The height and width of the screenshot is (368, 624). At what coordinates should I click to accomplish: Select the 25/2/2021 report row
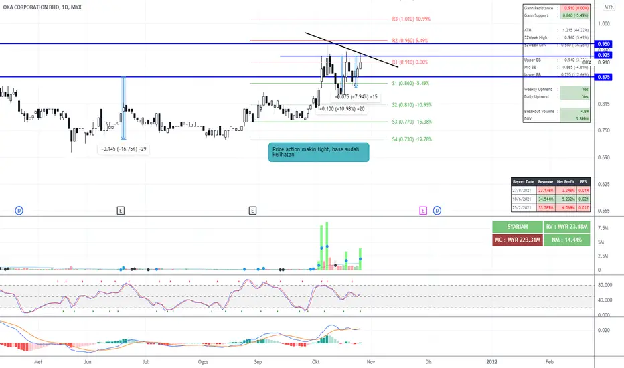pyautogui.click(x=550, y=207)
